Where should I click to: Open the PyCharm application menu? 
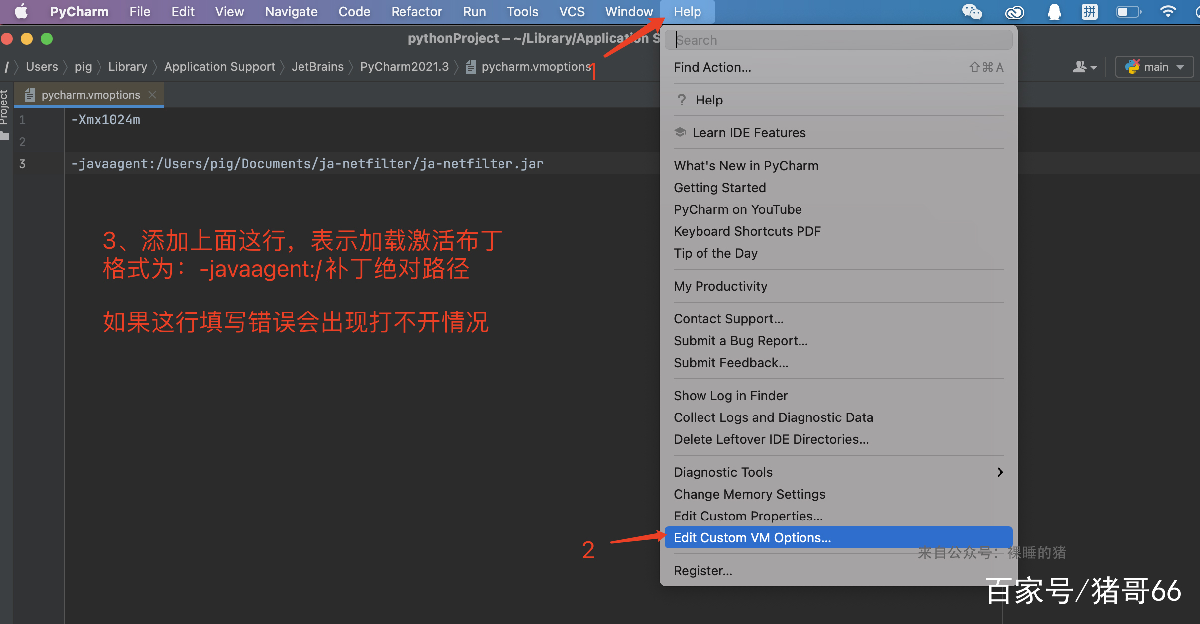(79, 11)
